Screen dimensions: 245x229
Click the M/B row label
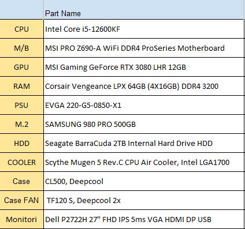21,48
